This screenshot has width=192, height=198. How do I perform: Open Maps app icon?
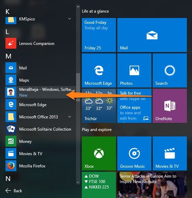coord(11,80)
